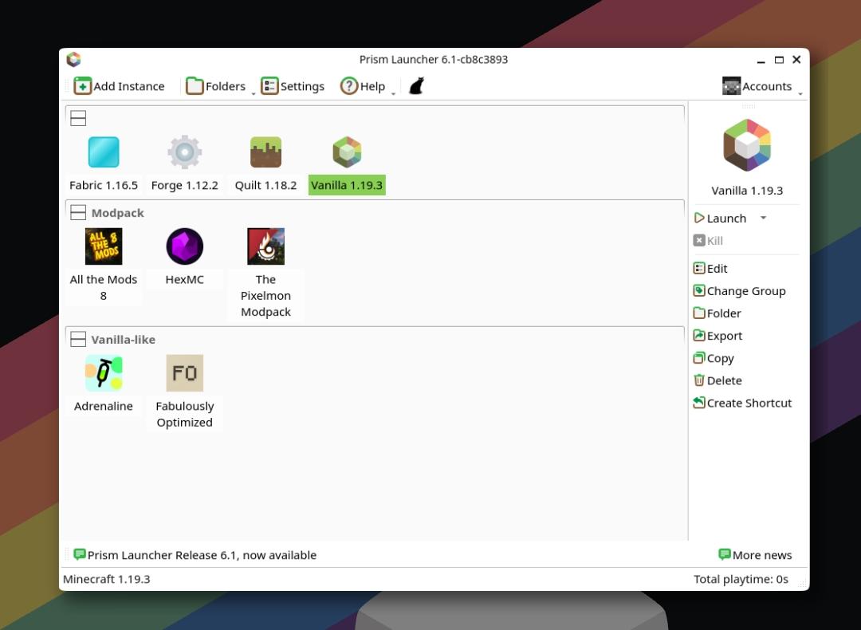The height and width of the screenshot is (630, 861).
Task: Select the Forge 1.12.2 gear icon
Action: (184, 152)
